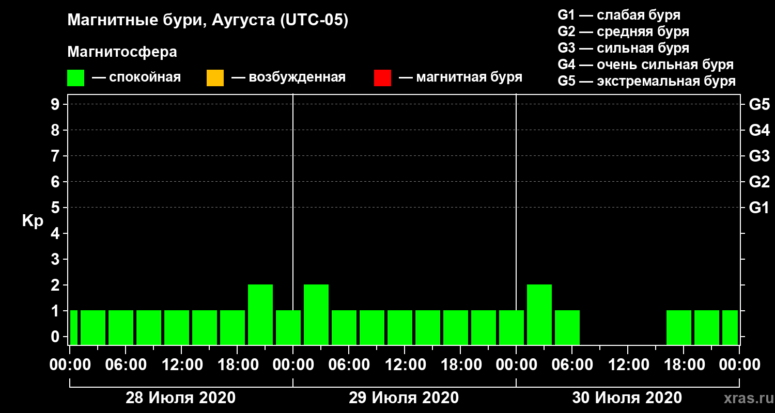The height and width of the screenshot is (413, 775).
Task: Click the '18:00' time label for 29 Июля
Action: (460, 364)
